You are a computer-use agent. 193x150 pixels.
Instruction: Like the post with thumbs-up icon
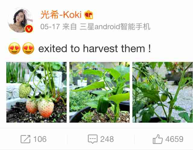pyautogui.click(x=158, y=139)
